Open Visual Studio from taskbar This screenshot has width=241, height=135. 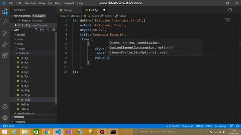click(x=69, y=132)
